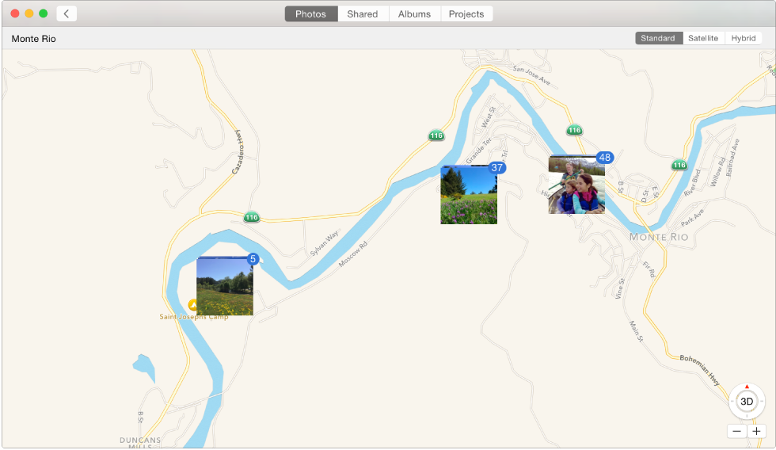Click the Duncans Mills label
Screen dimensions: 776x450
[x=140, y=443]
